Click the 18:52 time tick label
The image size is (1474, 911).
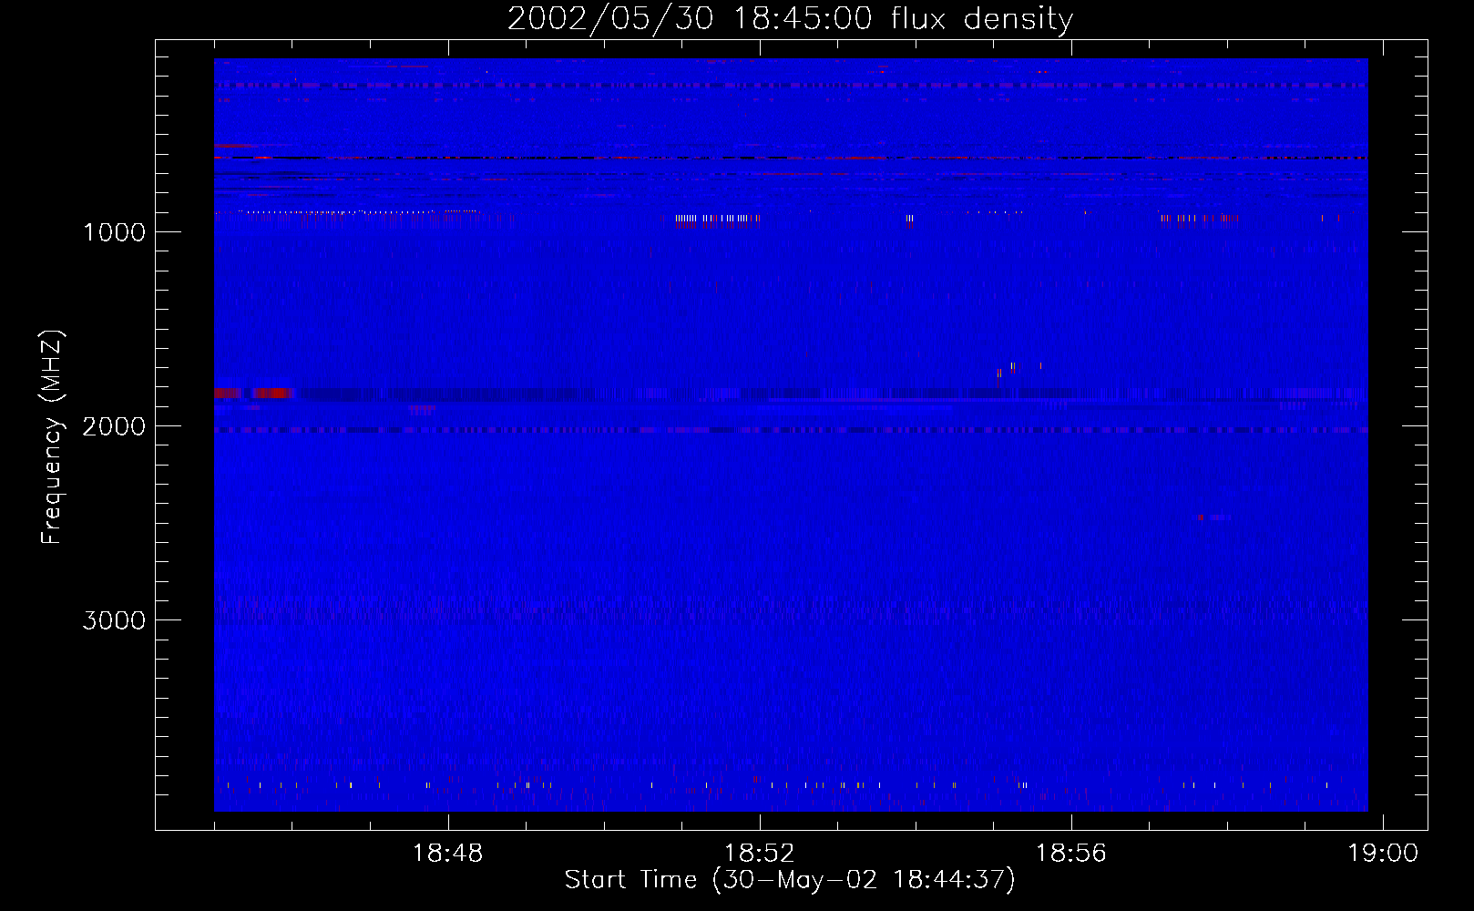coord(760,853)
